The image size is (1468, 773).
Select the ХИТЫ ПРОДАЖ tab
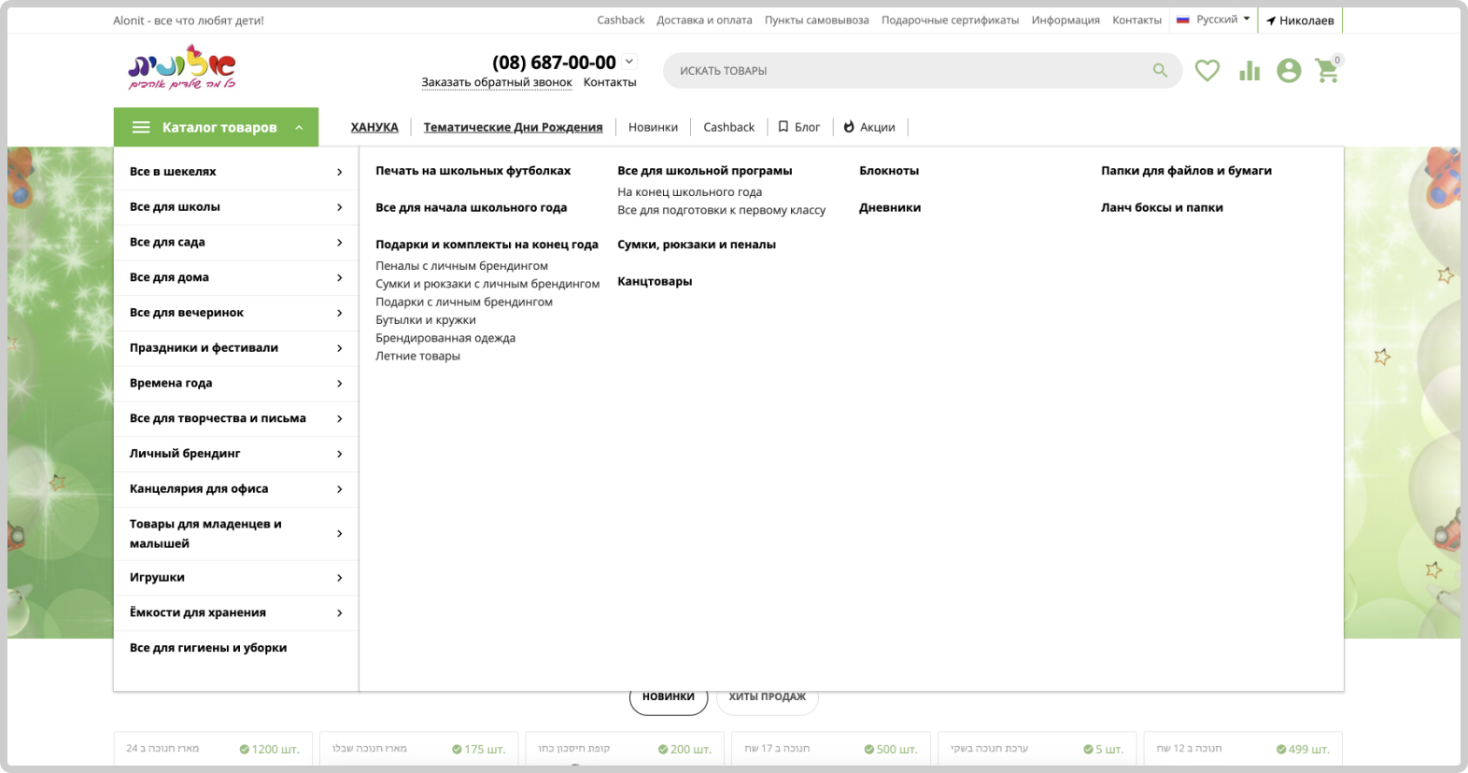pyautogui.click(x=767, y=697)
